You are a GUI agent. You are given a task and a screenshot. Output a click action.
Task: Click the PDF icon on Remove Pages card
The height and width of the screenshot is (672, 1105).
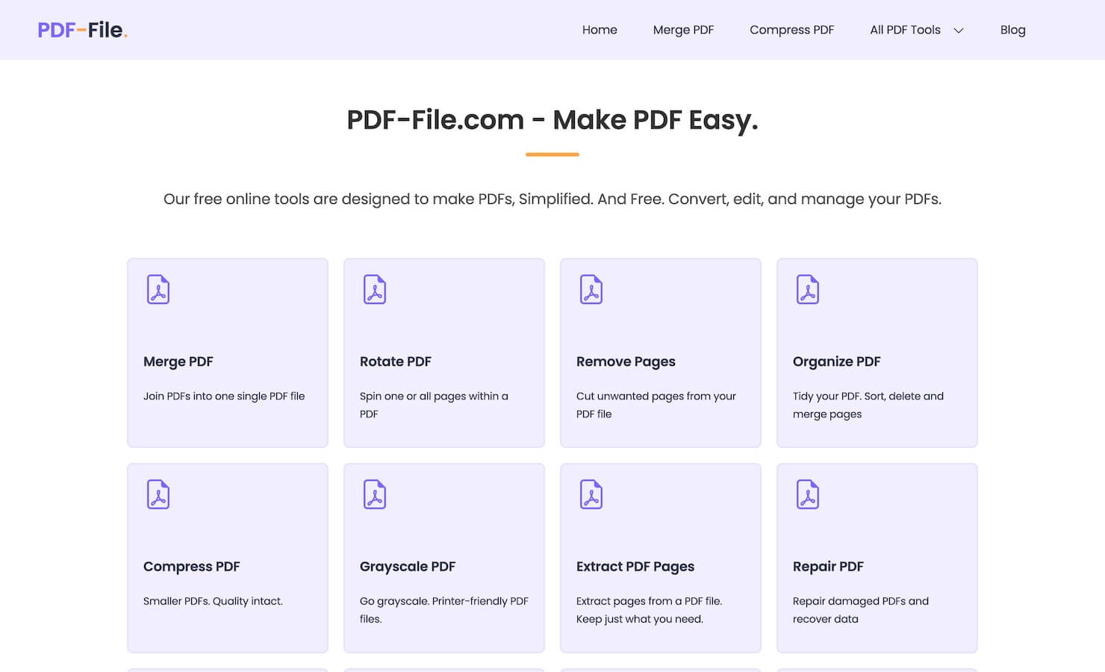591,289
